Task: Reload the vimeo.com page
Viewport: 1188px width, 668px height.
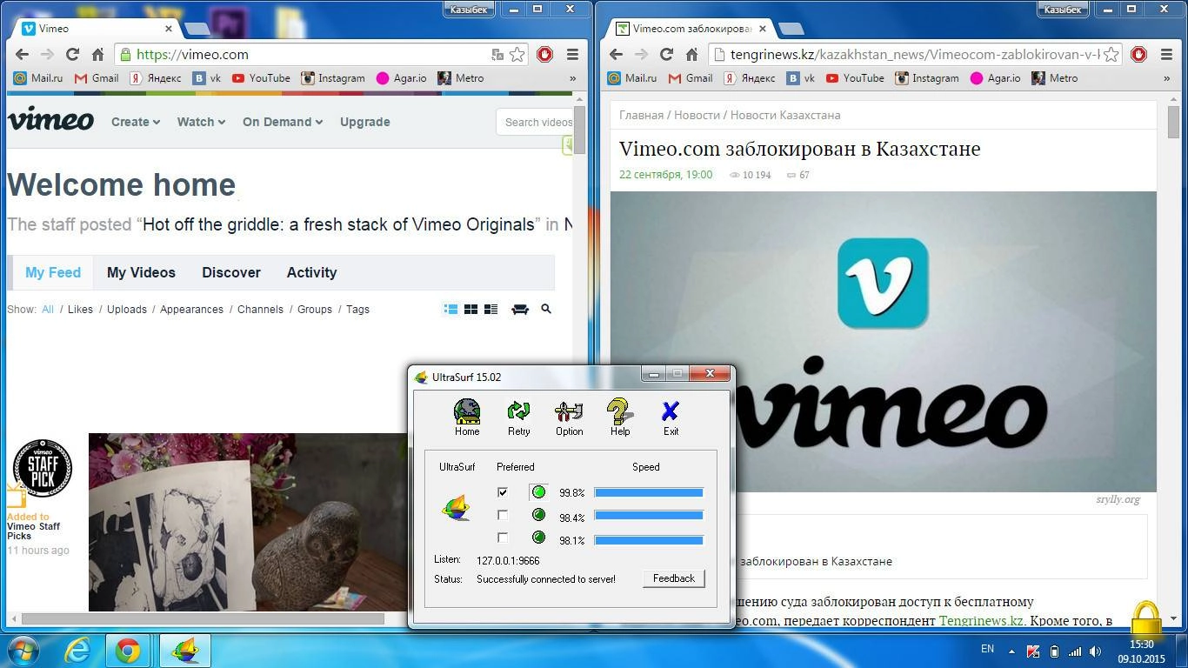Action: (73, 54)
